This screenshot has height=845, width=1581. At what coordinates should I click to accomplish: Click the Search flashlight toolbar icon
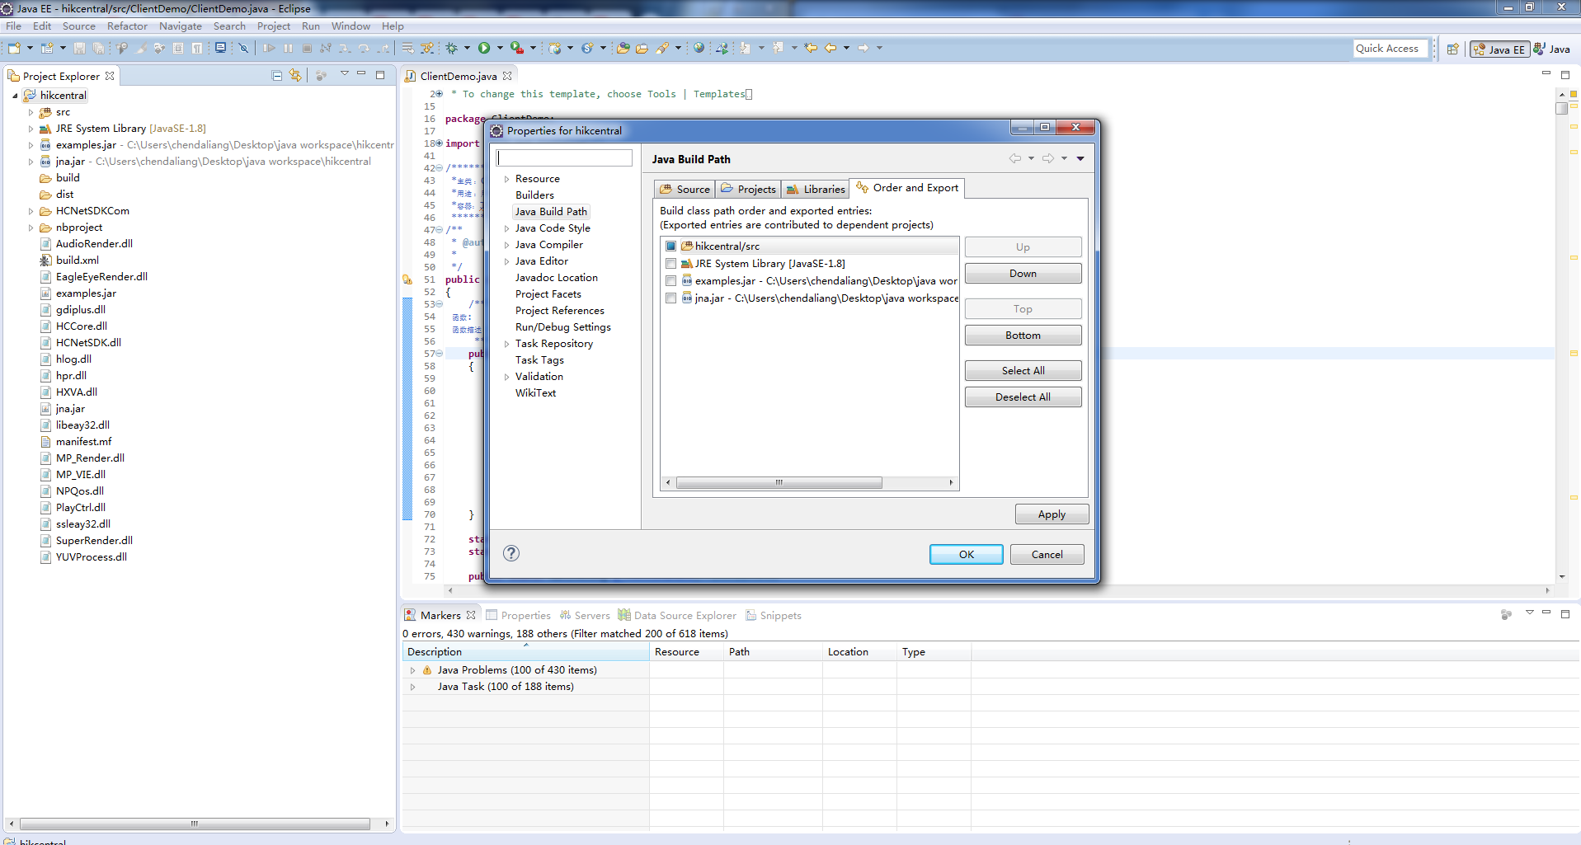[662, 48]
